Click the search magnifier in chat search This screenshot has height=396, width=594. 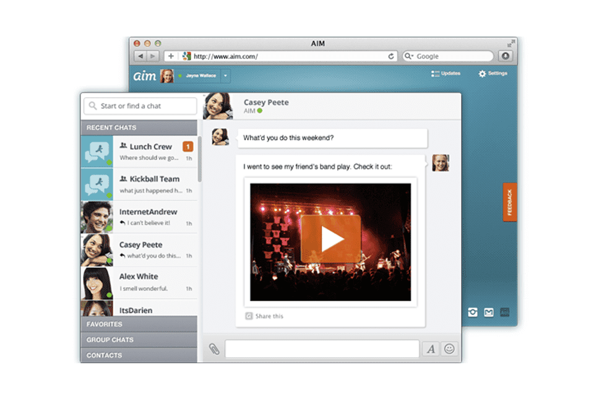click(x=92, y=106)
